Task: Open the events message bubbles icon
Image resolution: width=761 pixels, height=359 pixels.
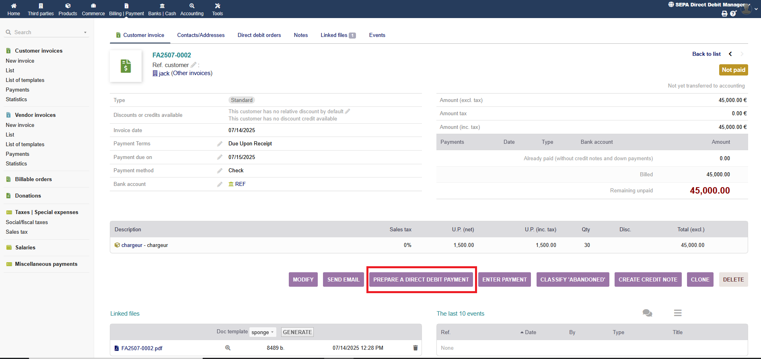Action: (x=647, y=313)
